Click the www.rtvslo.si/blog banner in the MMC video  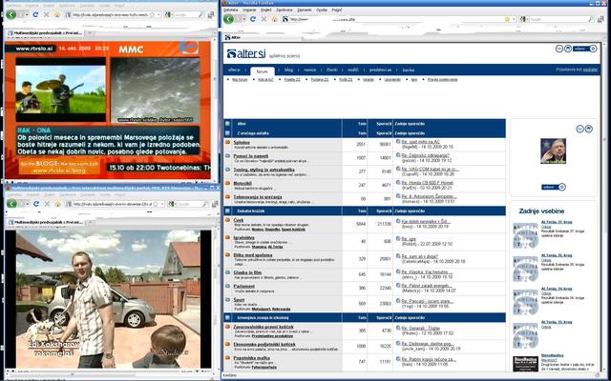(x=59, y=168)
